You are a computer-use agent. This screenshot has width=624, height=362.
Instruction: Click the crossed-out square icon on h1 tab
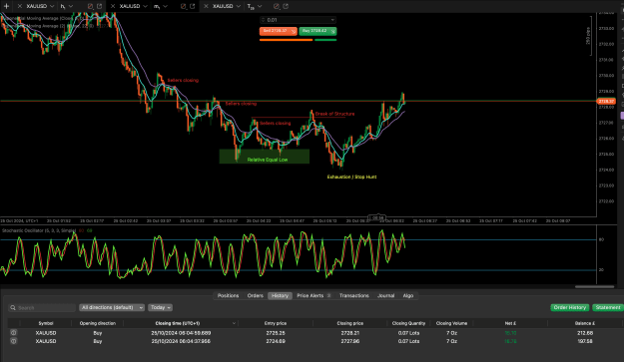coord(90,6)
